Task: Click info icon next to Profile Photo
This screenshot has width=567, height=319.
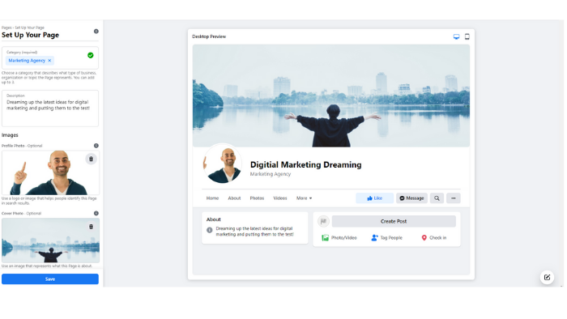Action: click(x=96, y=146)
